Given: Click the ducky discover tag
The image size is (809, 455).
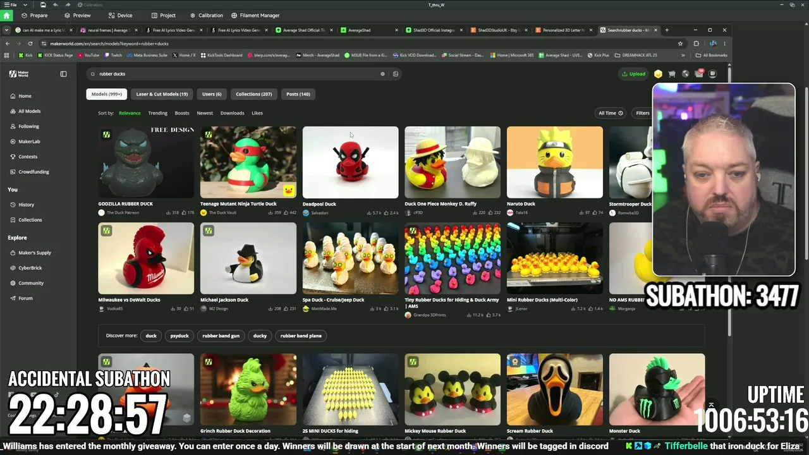Looking at the screenshot, I should click(260, 336).
